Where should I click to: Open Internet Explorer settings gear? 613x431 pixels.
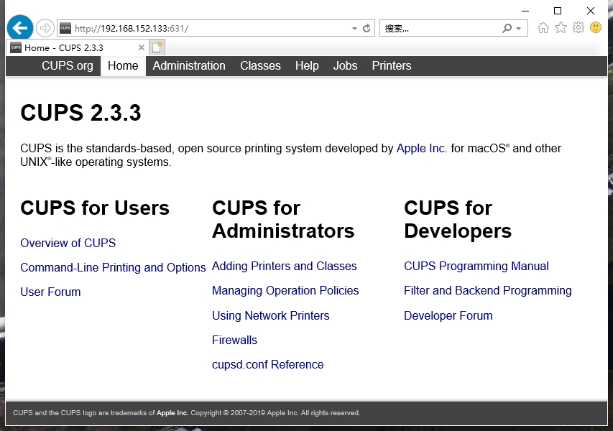[x=578, y=27]
